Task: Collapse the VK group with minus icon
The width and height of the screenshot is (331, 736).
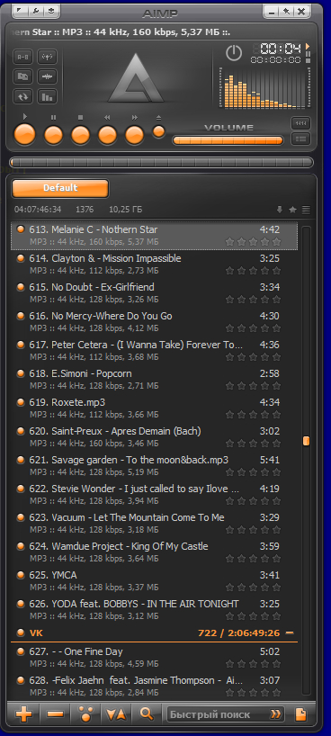Action: click(290, 633)
